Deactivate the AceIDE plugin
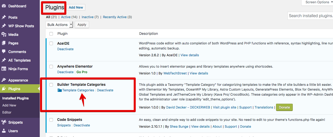The height and width of the screenshot is (137, 333). point(65,49)
